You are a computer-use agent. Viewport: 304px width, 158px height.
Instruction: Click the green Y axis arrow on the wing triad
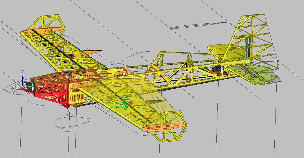127,94
